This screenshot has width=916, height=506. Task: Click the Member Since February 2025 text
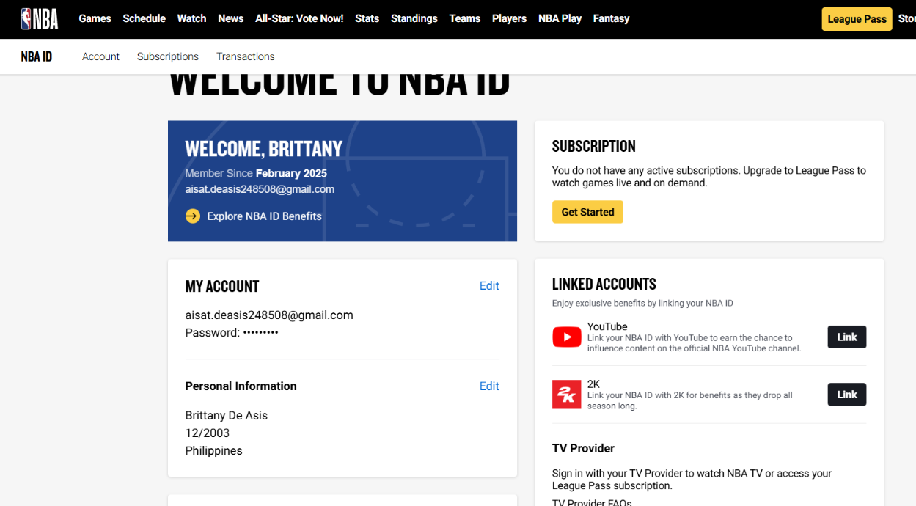coord(256,174)
